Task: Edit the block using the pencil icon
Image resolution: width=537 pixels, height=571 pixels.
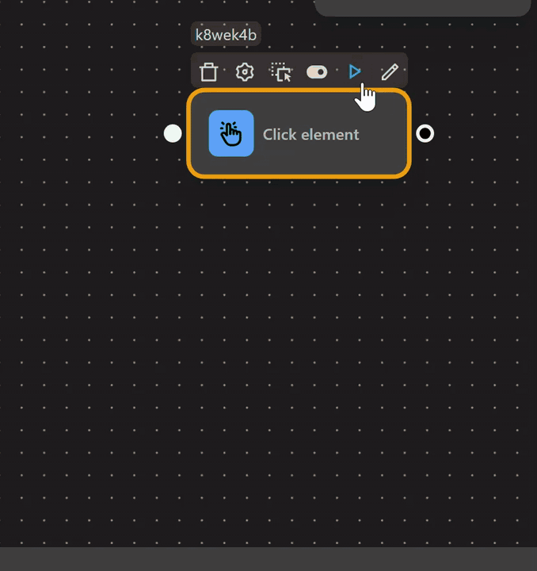Action: click(390, 72)
